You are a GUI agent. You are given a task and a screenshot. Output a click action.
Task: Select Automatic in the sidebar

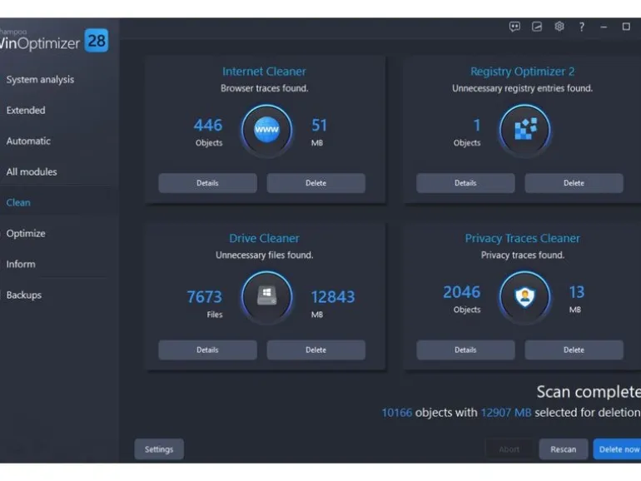[x=28, y=141]
